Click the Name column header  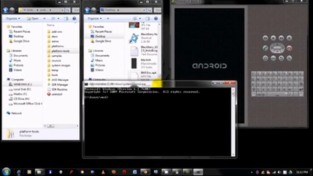(x=50, y=25)
